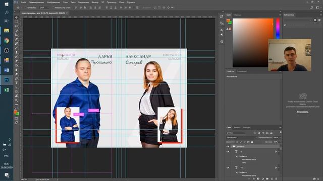Screen dimensions: 323x181
Task: Switch to the Образцы tab
Action: [x=237, y=15]
